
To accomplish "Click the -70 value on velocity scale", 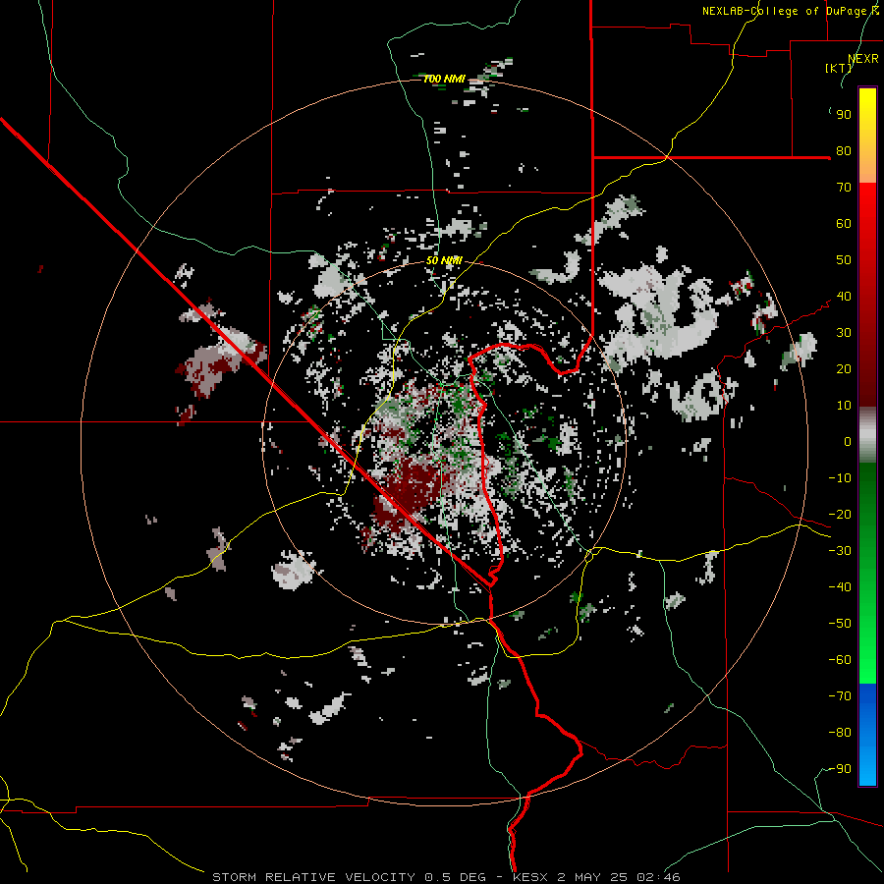I will [x=840, y=696].
